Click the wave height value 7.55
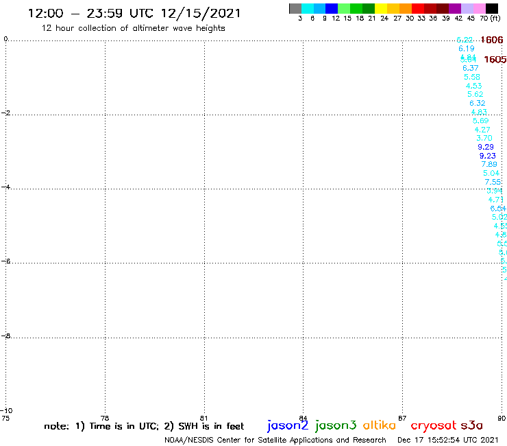This screenshot has width=507, height=446. [493, 182]
